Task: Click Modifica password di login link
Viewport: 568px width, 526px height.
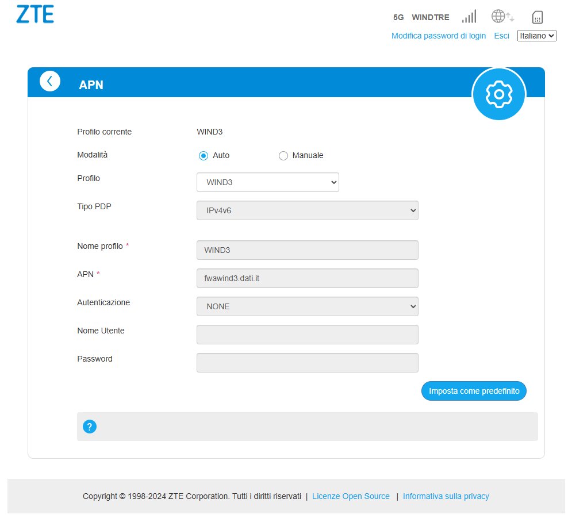Action: coord(438,36)
